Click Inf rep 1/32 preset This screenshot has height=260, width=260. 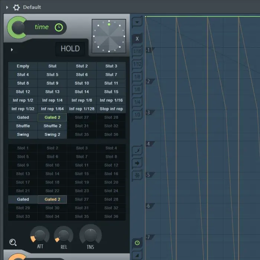pyautogui.click(x=23, y=109)
